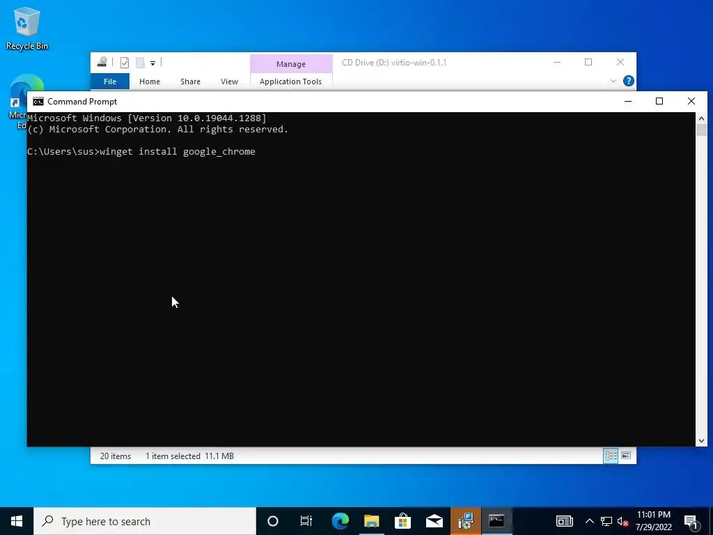This screenshot has height=535, width=713.
Task: Switch Explorer to Large icons view
Action: point(626,456)
